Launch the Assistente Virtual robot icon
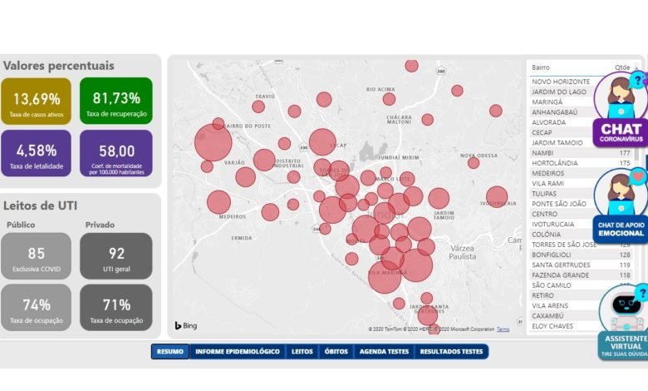Image resolution: width=648 pixels, height=391 pixels. coord(621,320)
